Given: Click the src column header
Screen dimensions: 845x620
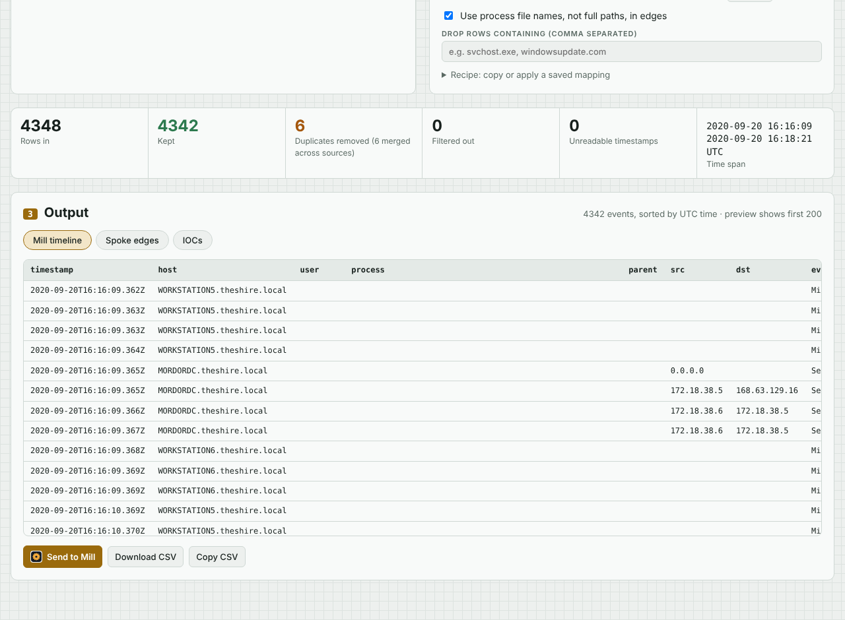Looking at the screenshot, I should [x=678, y=270].
